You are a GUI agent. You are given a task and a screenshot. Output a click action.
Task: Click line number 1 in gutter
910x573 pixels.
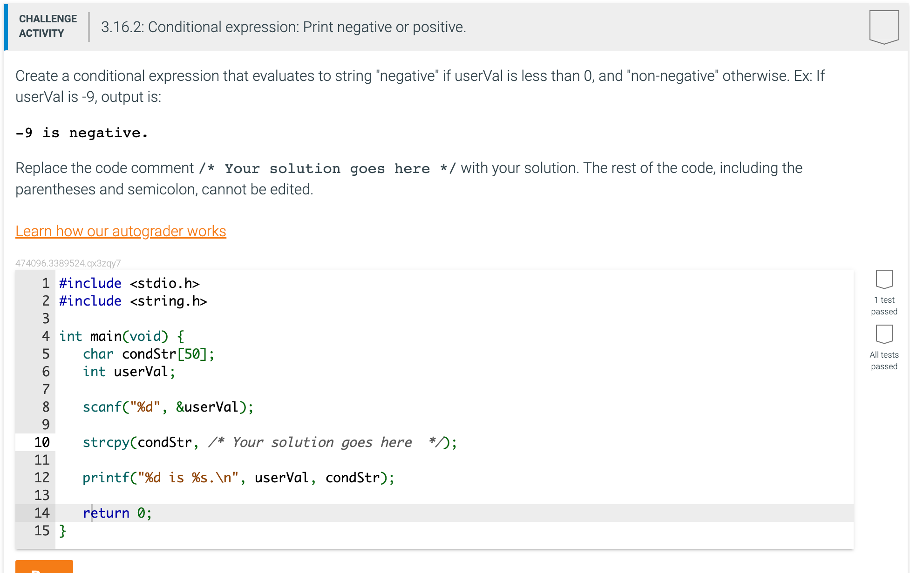coord(46,283)
